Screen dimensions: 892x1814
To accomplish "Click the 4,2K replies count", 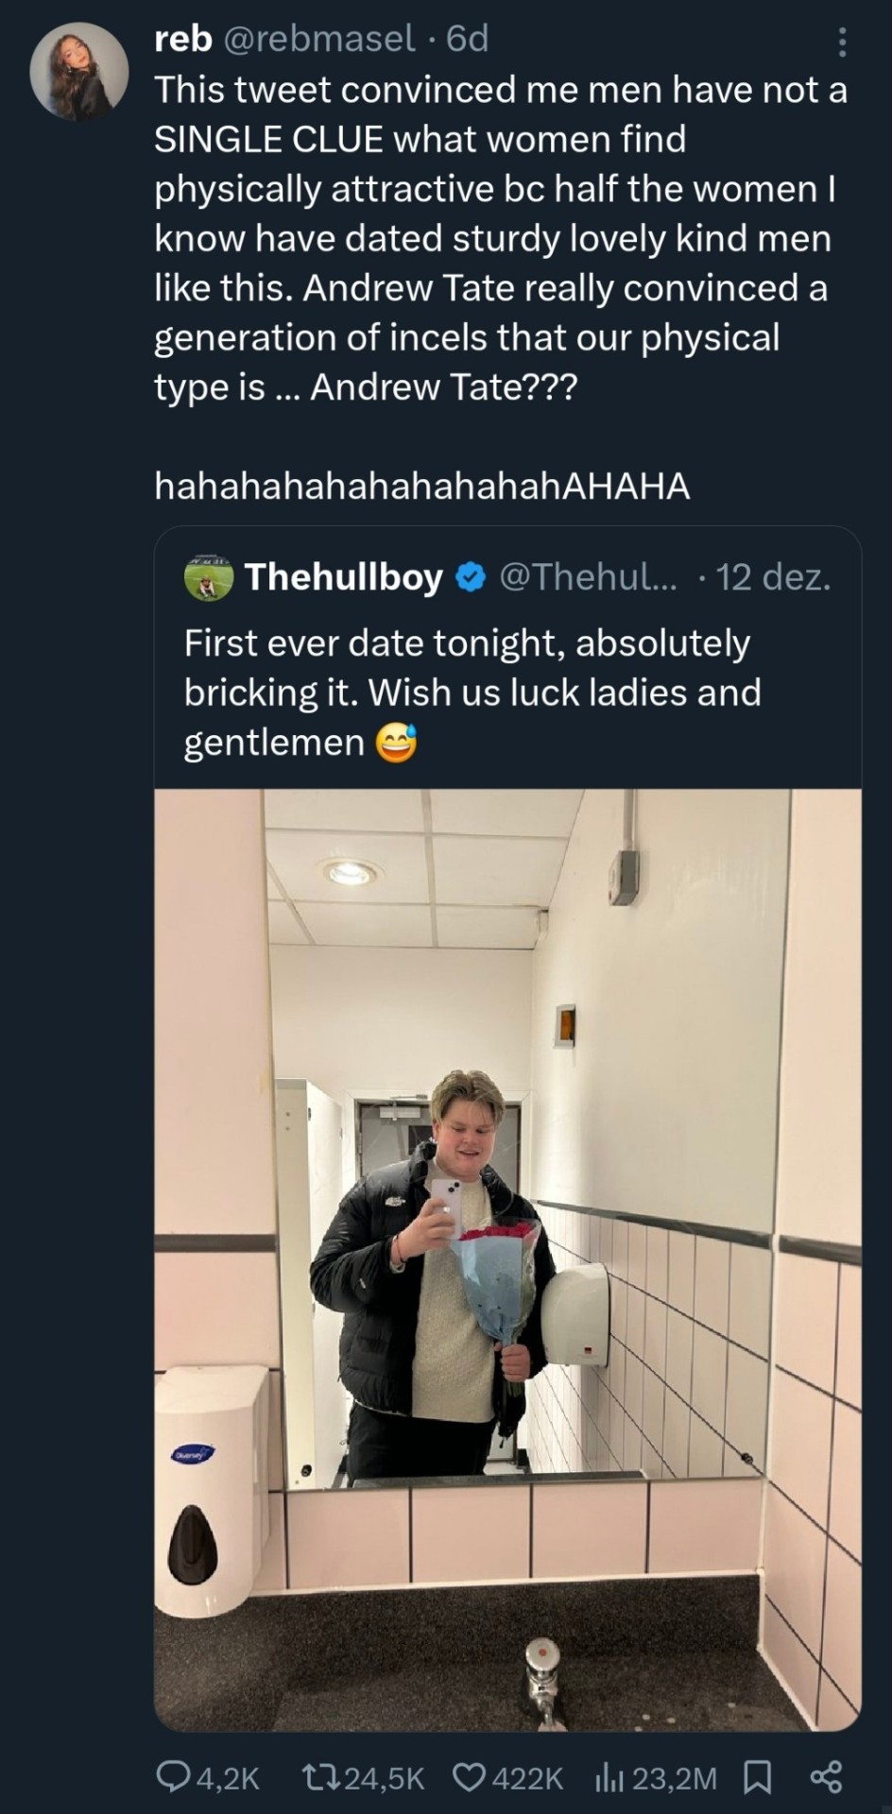I will tap(227, 1779).
